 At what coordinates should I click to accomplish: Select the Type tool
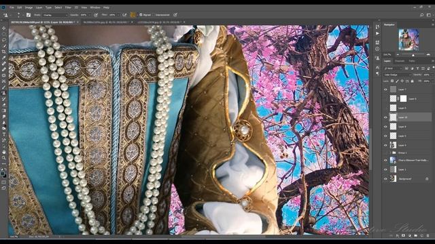tap(4, 134)
